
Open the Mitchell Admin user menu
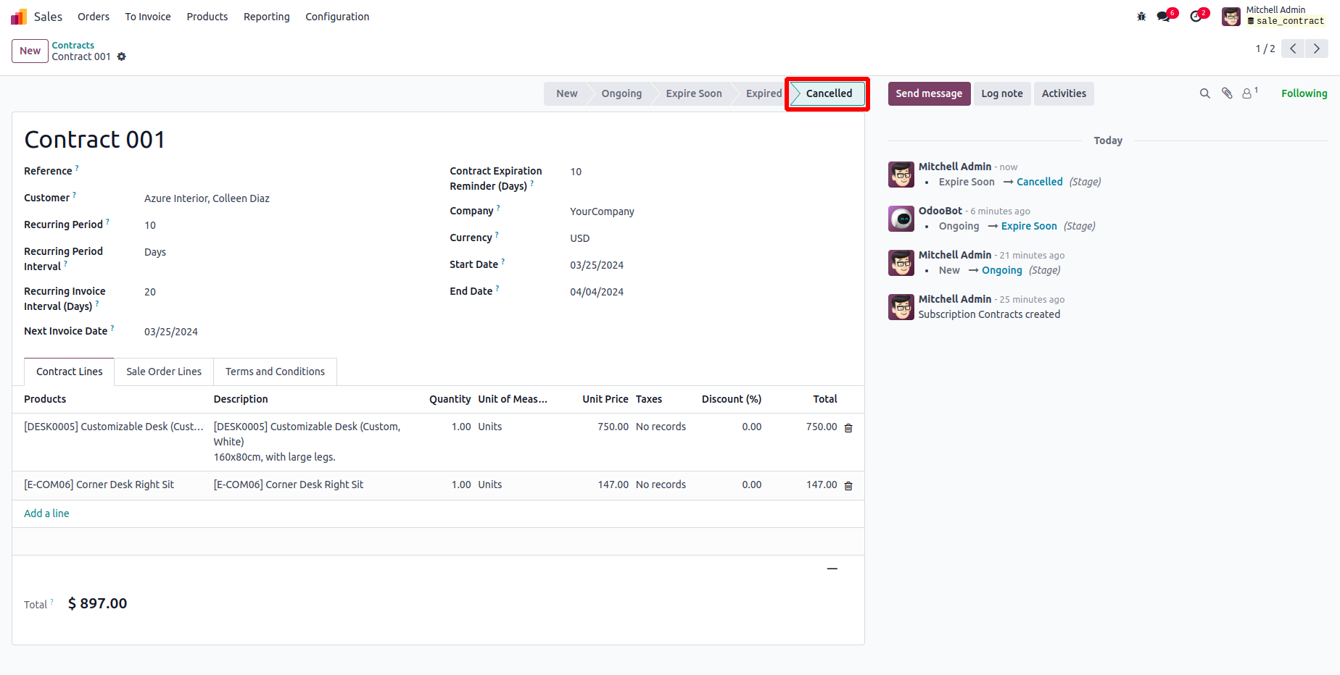point(1273,16)
